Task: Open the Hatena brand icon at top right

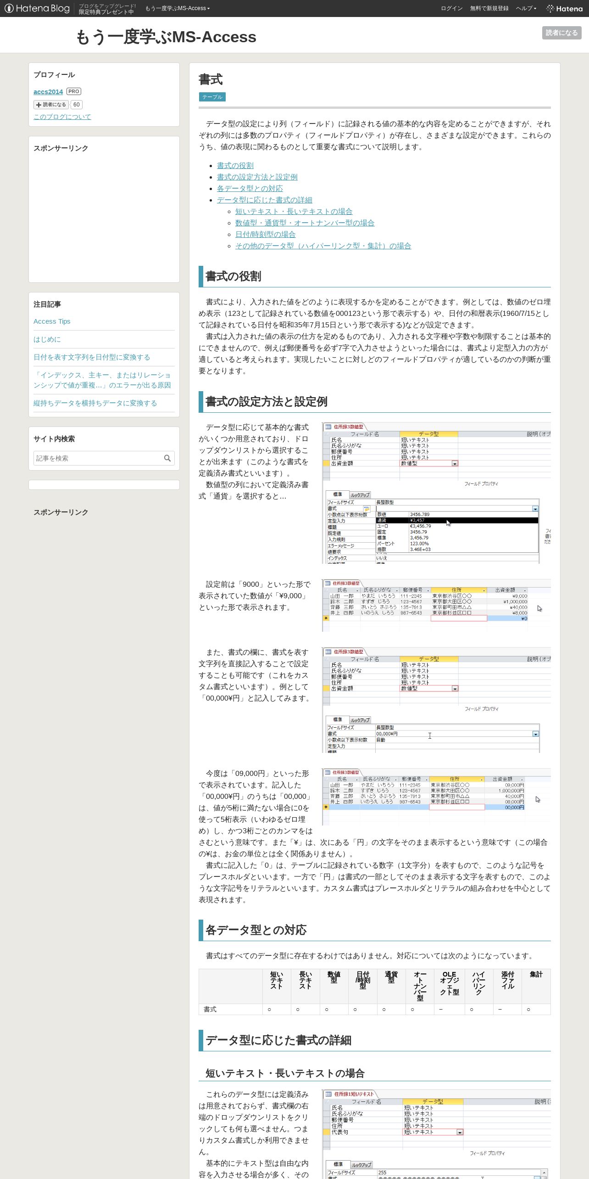Action: (564, 8)
